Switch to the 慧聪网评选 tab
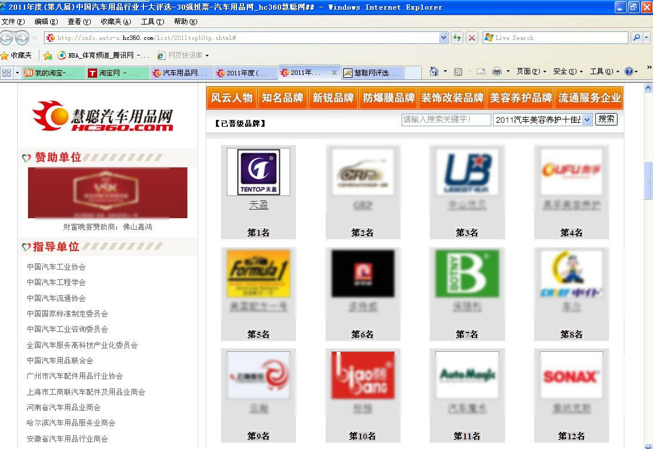 372,73
